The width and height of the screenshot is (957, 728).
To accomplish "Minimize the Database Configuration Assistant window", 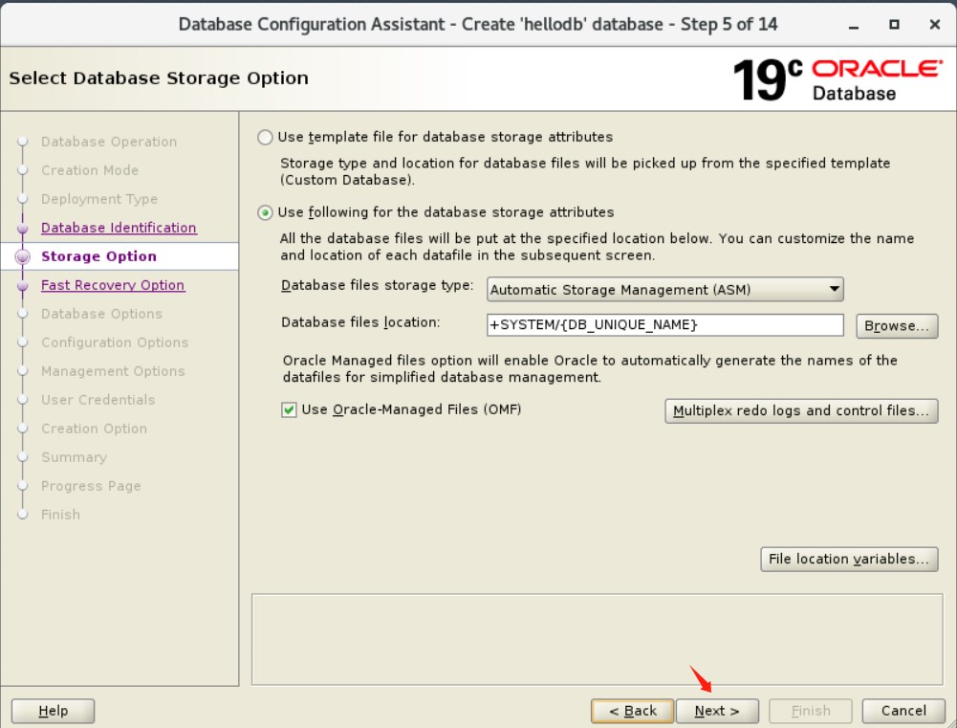I will [x=854, y=25].
